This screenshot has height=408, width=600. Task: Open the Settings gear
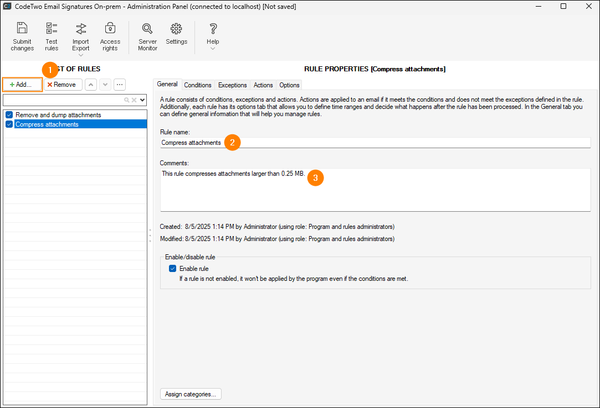(176, 29)
